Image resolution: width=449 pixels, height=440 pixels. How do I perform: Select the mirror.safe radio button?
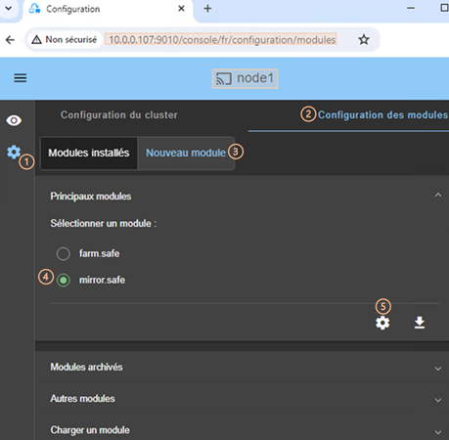click(64, 280)
